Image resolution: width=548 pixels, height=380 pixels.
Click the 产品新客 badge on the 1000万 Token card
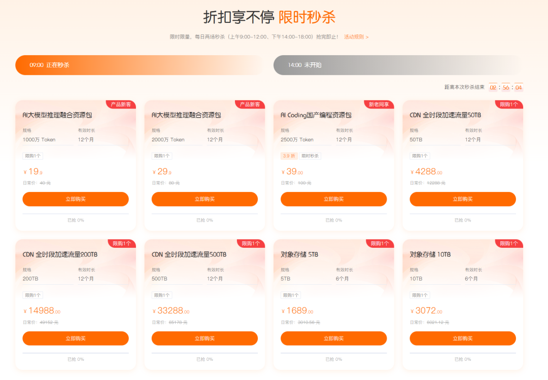point(121,104)
